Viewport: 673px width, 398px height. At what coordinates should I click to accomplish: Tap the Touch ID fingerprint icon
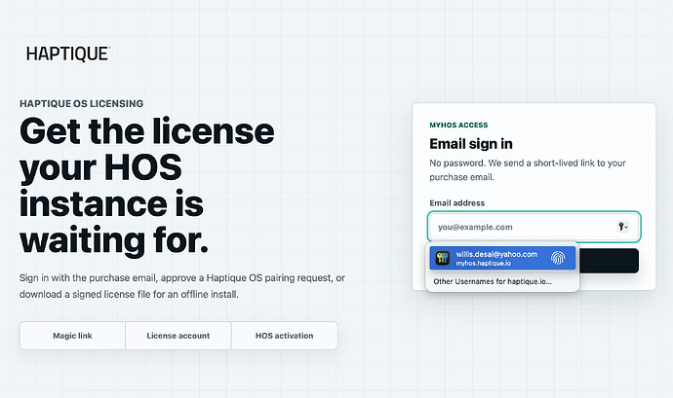[x=558, y=258]
